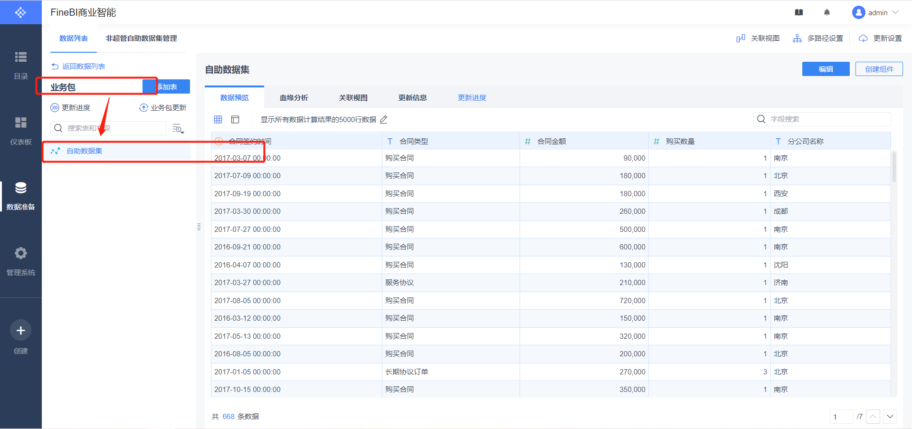912x429 pixels.
Task: Open 更新设置 in the top toolbar
Action: coord(880,38)
